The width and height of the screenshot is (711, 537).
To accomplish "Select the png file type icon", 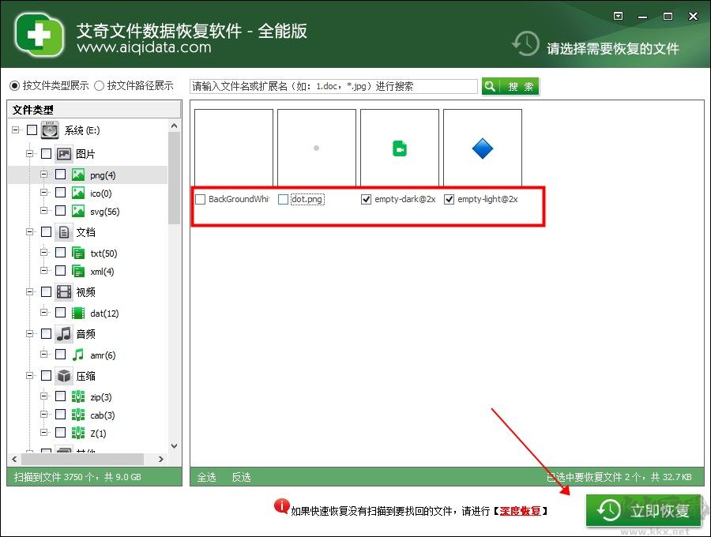I will point(77,175).
